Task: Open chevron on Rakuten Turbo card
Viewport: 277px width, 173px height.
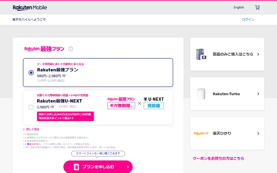Action: point(258,94)
